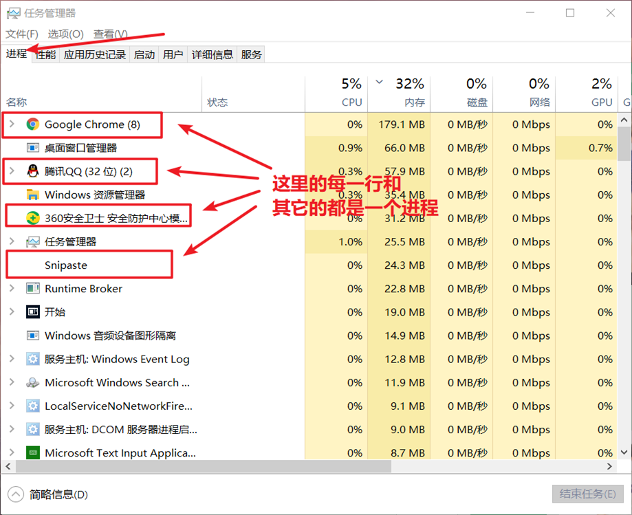
Task: Sort by the GPU column header
Action: [587, 94]
